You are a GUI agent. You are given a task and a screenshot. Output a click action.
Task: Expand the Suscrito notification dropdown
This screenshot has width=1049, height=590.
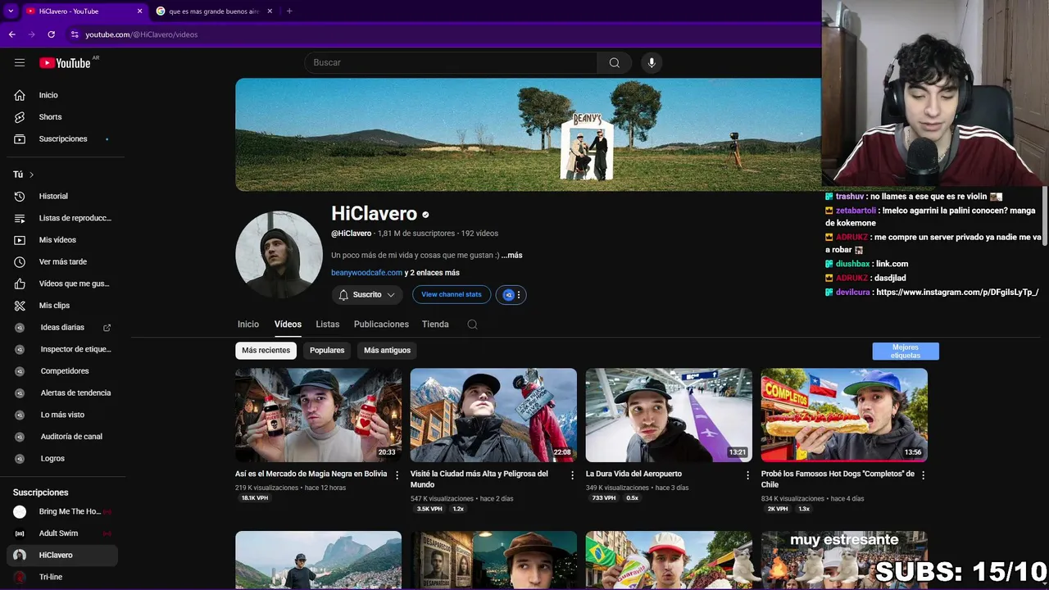[367, 295]
